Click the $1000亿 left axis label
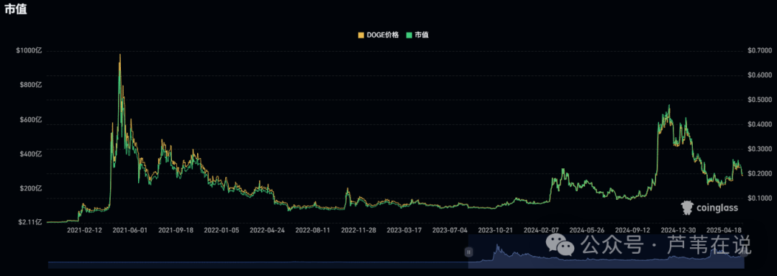Screen dimensions: 777x276 click(x=29, y=51)
